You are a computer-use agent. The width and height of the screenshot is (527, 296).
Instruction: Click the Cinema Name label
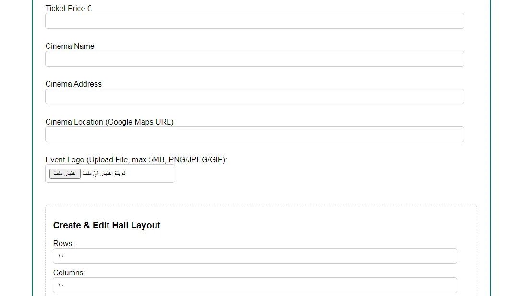point(70,46)
